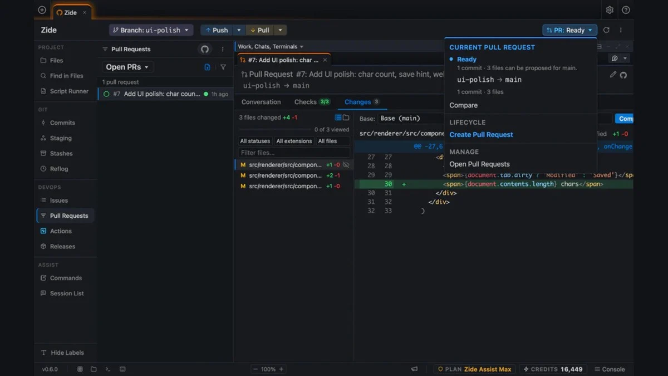Switch to flat list view of changed files
The width and height of the screenshot is (668, 376).
pos(338,118)
